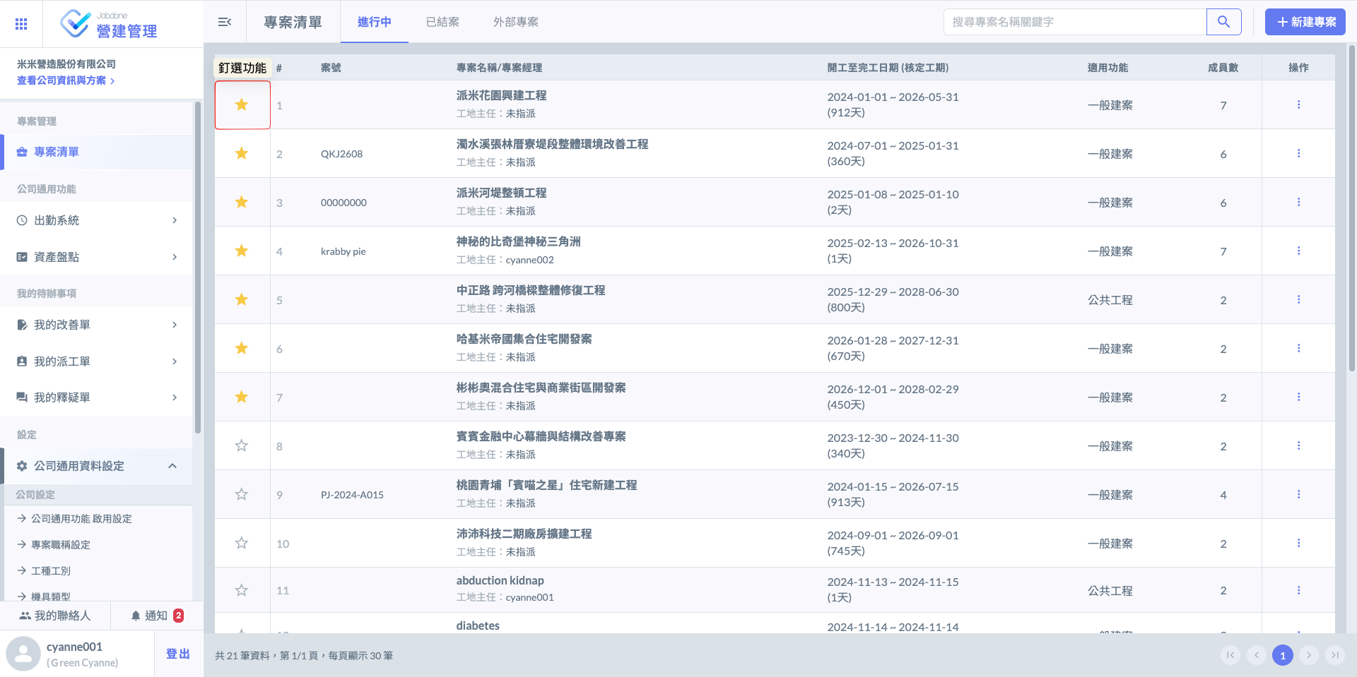
Task: Switch to the 外部專案 tab
Action: click(x=515, y=22)
